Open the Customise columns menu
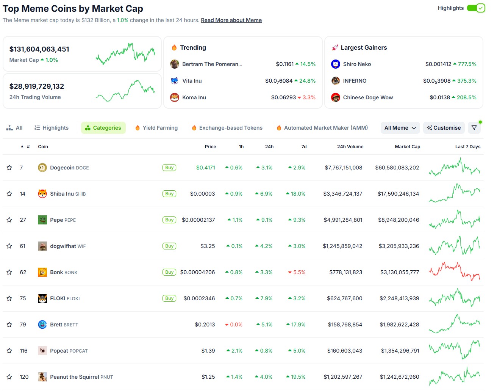 click(x=444, y=128)
